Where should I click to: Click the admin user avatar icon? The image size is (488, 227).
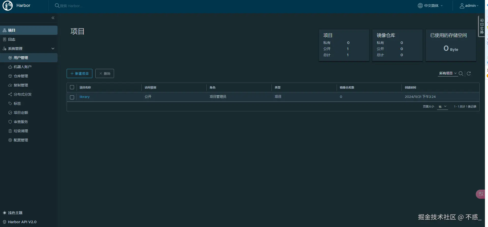point(462,6)
